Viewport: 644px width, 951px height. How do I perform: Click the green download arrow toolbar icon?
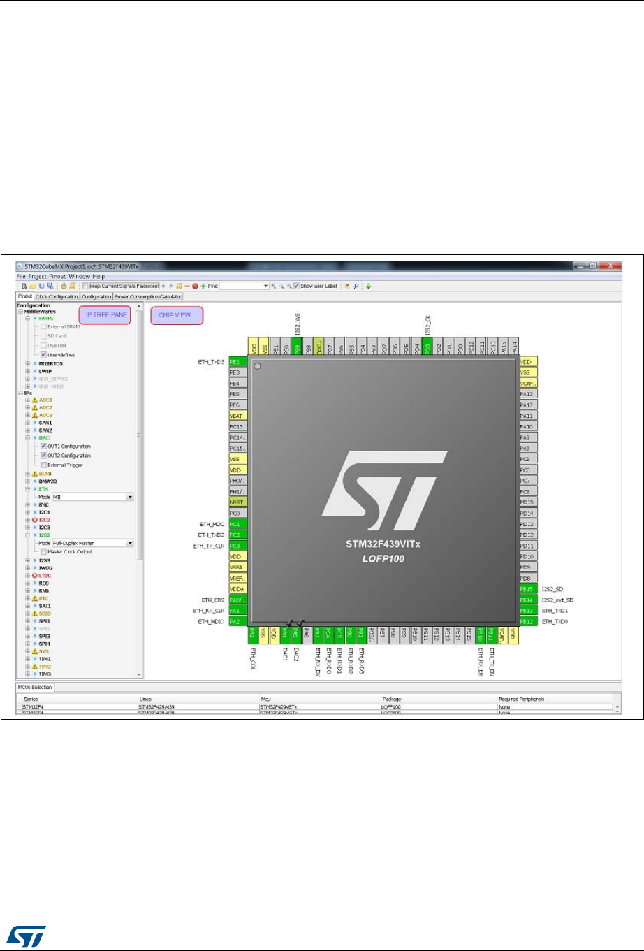coord(368,286)
